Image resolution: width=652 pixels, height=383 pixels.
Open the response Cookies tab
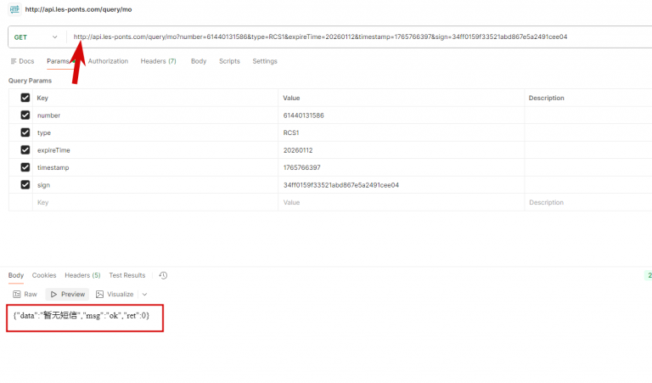tap(44, 275)
